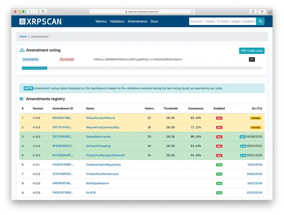Click the NO enabled badge for DeletableAccounts
Viewport: 284px width, 215px height.
click(x=219, y=137)
